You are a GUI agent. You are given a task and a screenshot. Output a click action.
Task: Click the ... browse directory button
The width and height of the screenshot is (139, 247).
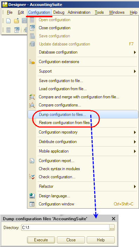[112, 228]
